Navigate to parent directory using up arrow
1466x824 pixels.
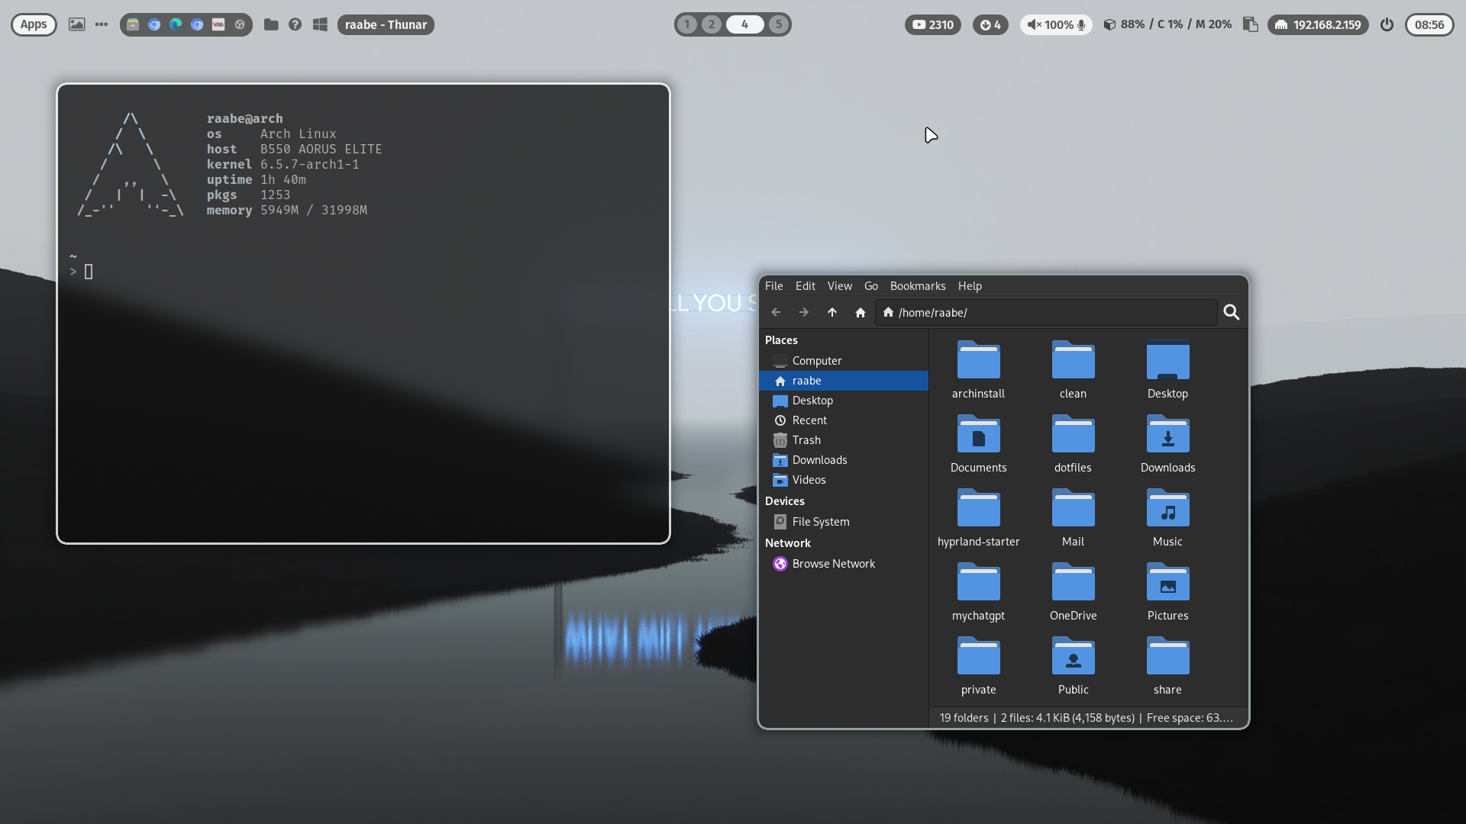831,312
